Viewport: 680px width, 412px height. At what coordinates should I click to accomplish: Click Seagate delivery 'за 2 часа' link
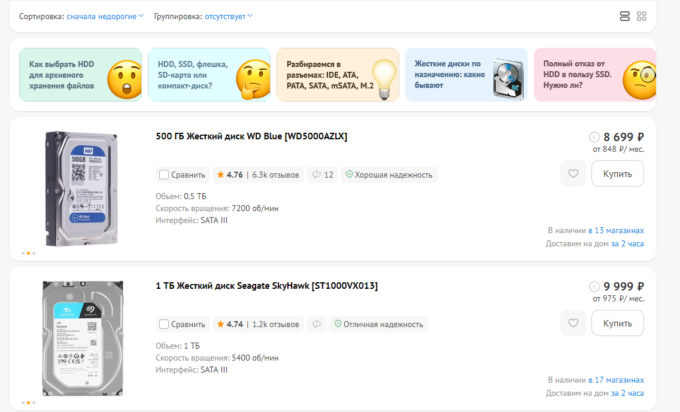tap(627, 393)
